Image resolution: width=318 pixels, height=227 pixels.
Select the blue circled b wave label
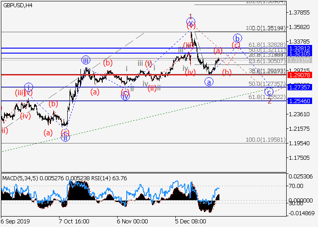[x=237, y=38]
